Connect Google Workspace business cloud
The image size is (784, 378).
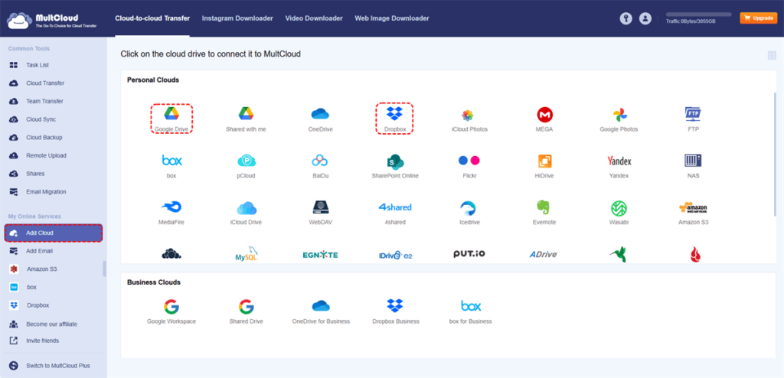click(171, 312)
